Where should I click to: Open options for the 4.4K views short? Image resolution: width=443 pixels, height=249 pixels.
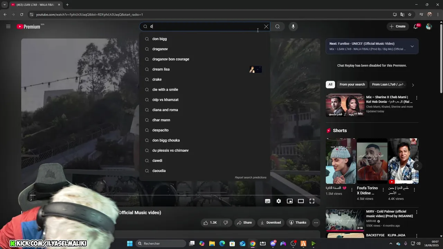tap(414, 190)
